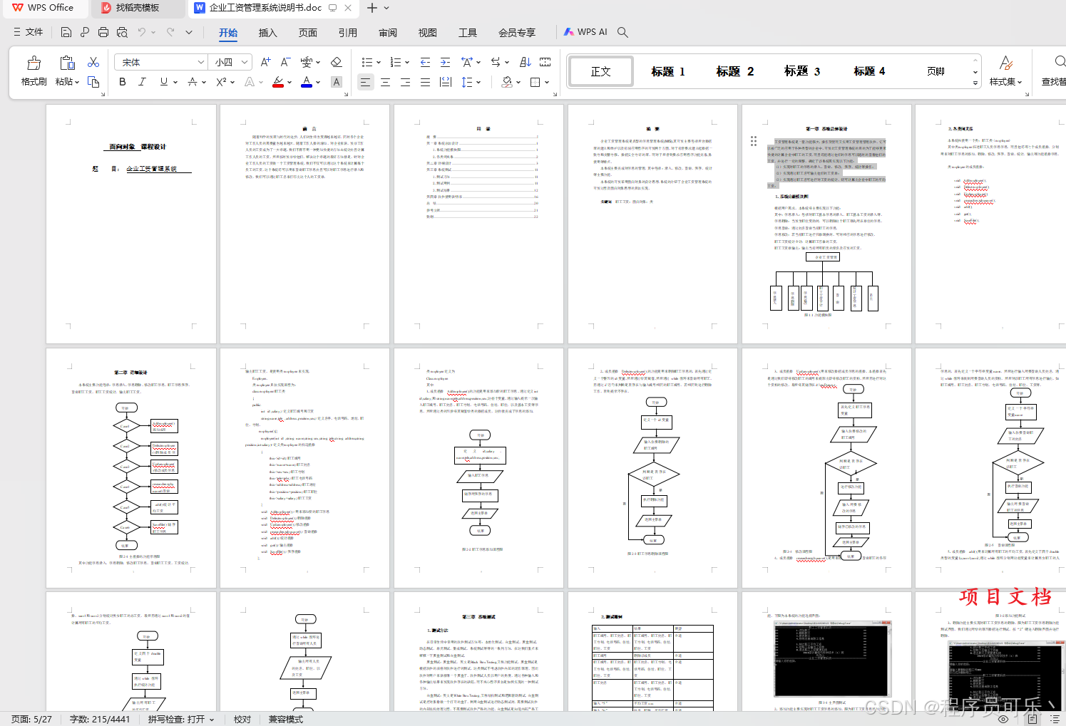Expand the bullet list dropdown arrow
Screen dimensions: 1066x726
point(378,62)
